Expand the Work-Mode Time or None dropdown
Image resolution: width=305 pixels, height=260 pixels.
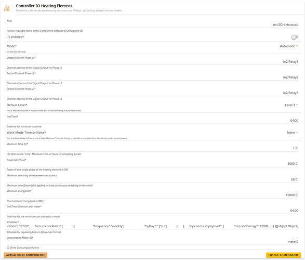pos(292,133)
